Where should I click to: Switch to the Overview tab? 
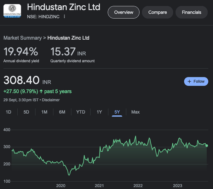coord(123,12)
